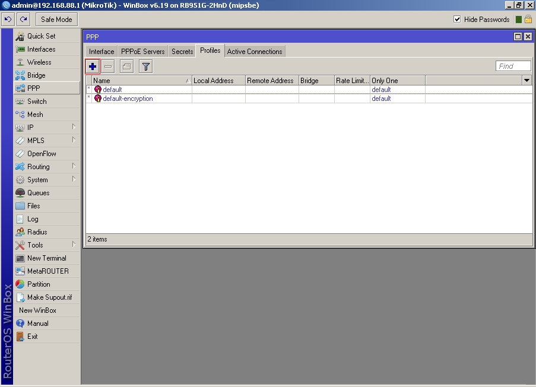Open Interfaces from sidebar icon
The image size is (536, 387).
(x=20, y=49)
